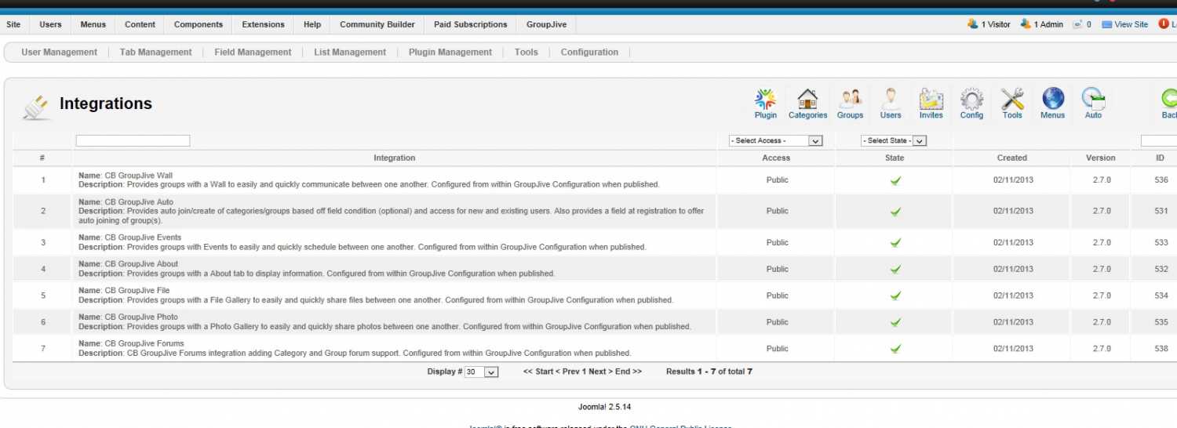Click the green Back arrow icon
The height and width of the screenshot is (428, 1177).
[1169, 99]
